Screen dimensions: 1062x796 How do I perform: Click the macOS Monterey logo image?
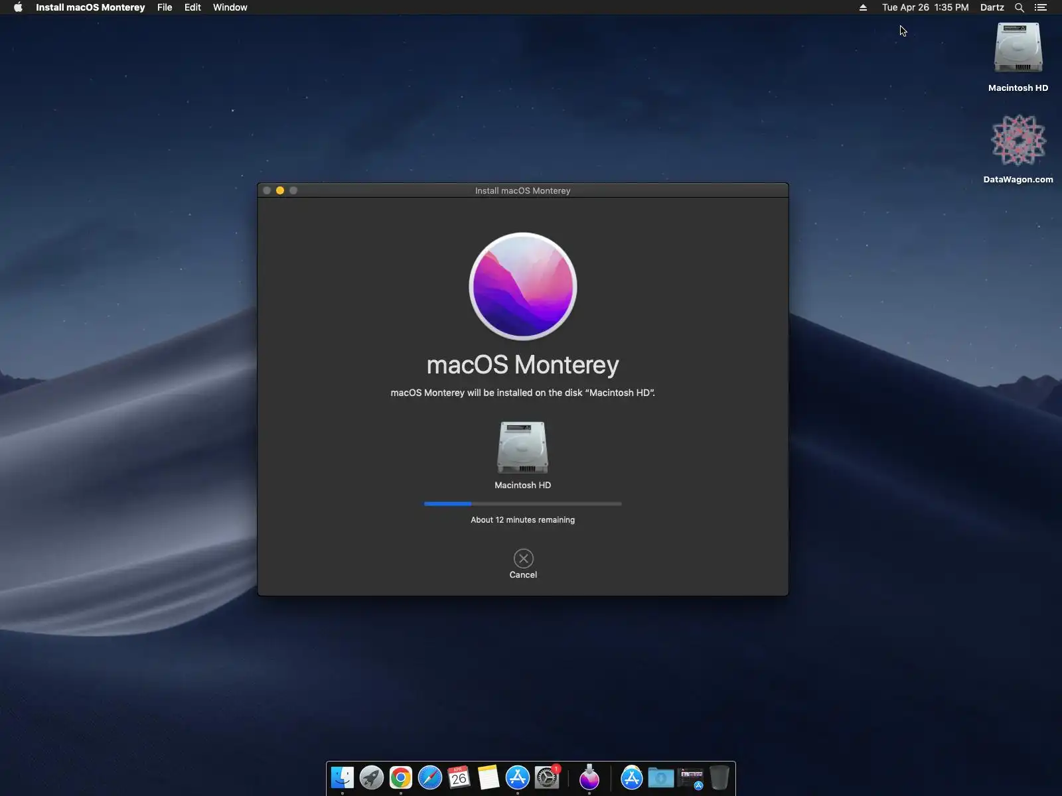[523, 287]
